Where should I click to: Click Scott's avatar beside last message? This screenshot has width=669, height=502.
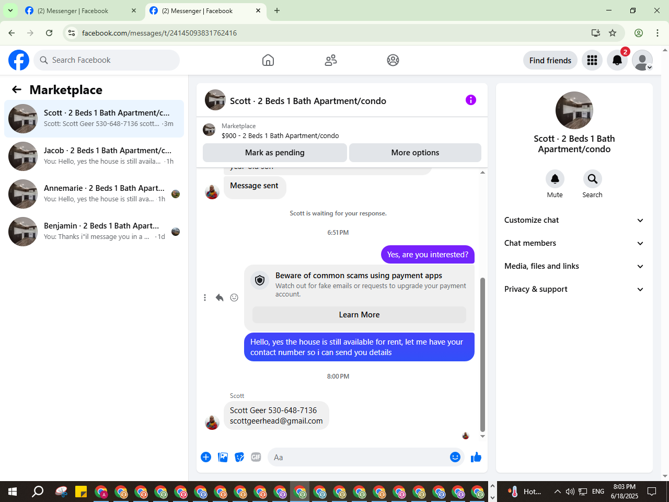tap(212, 422)
